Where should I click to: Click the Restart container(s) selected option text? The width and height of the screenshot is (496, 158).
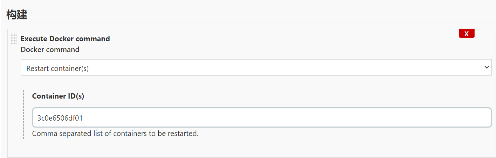pos(57,69)
